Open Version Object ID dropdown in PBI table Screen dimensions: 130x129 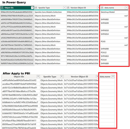[x=97, y=76]
